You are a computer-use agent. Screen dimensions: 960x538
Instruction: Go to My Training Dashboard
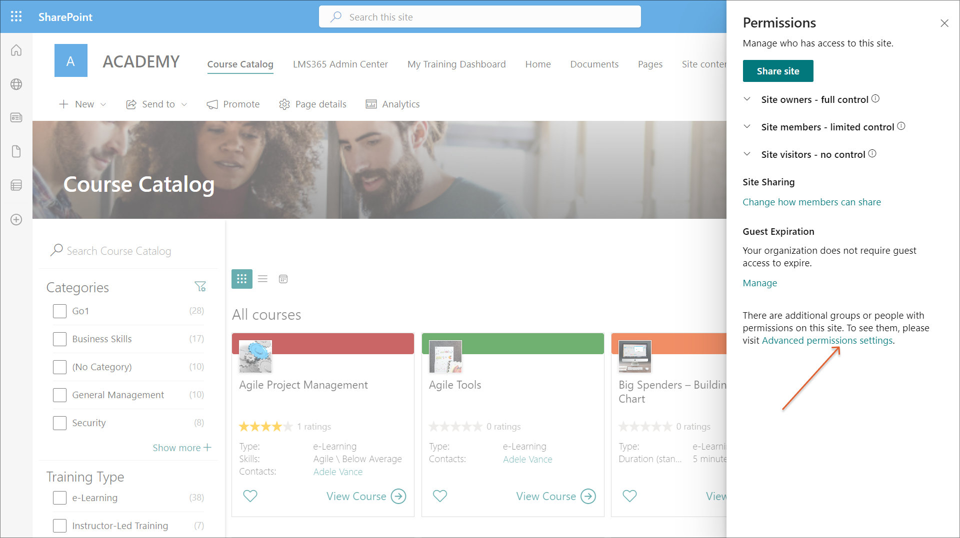(456, 64)
